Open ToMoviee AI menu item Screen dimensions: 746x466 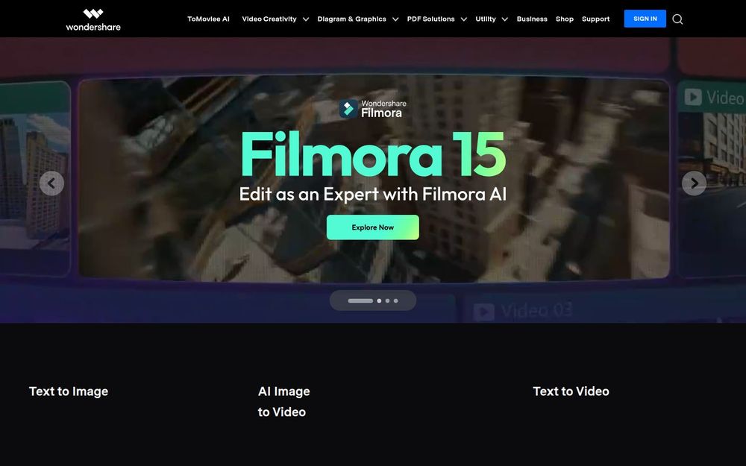[208, 19]
